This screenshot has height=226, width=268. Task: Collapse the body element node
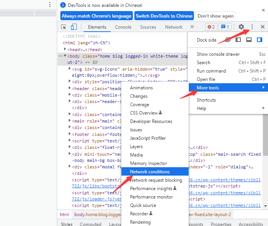pyautogui.click(x=65, y=56)
